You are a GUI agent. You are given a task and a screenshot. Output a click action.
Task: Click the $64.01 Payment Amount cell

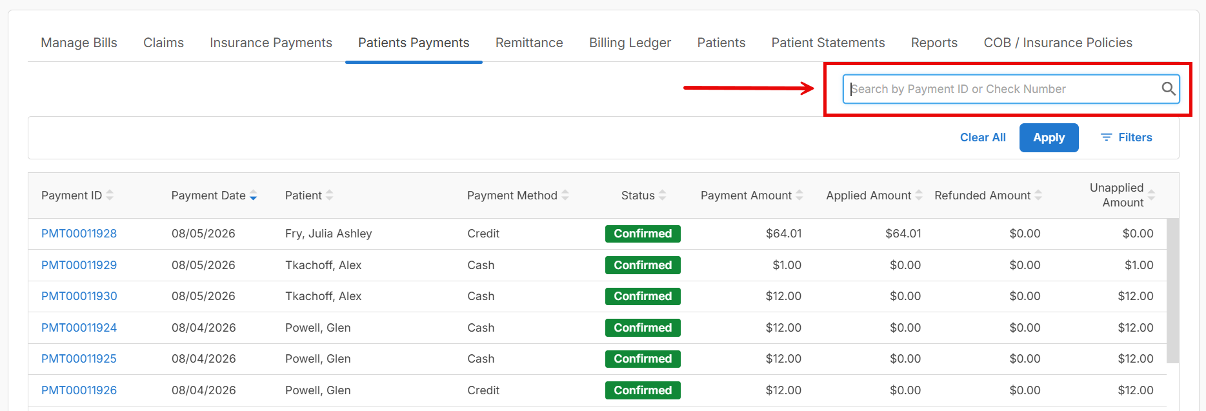[x=783, y=234]
